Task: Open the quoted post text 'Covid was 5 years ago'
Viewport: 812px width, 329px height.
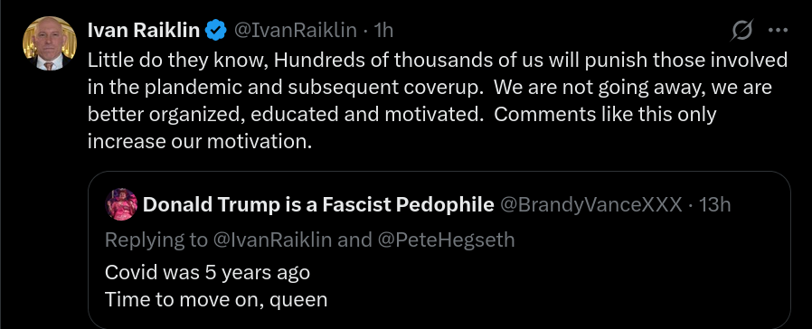Action: (x=207, y=272)
